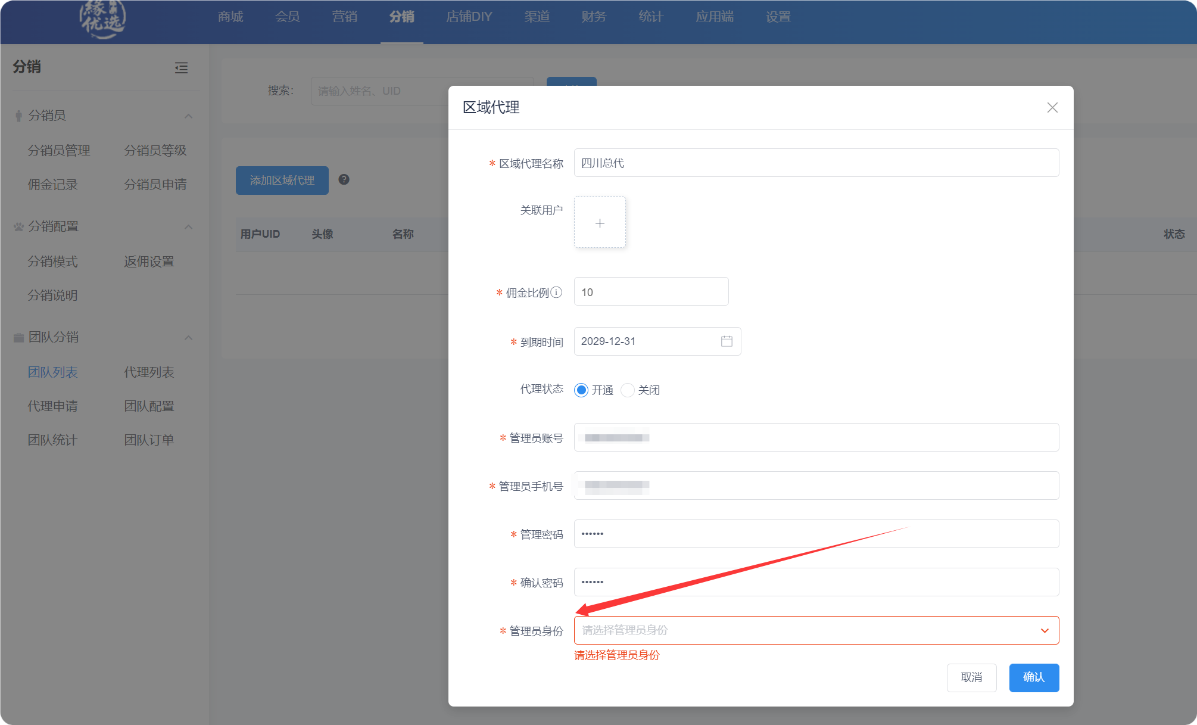Click the plus icon to add linked user

coord(600,223)
